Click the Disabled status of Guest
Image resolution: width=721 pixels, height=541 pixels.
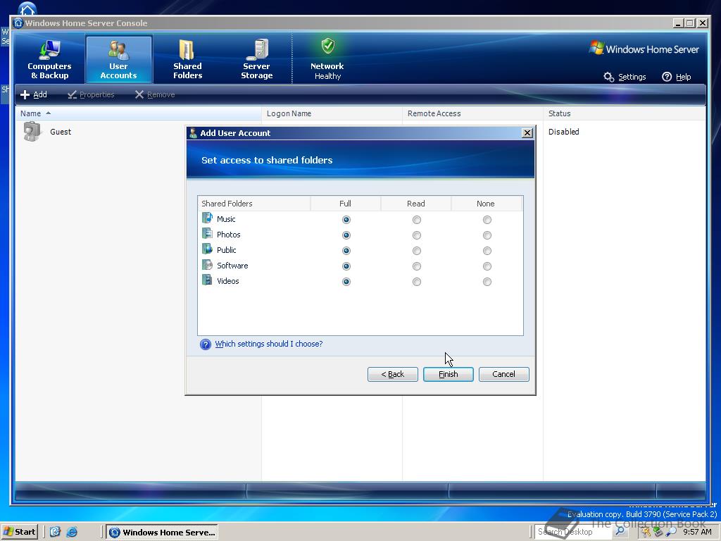[563, 132]
